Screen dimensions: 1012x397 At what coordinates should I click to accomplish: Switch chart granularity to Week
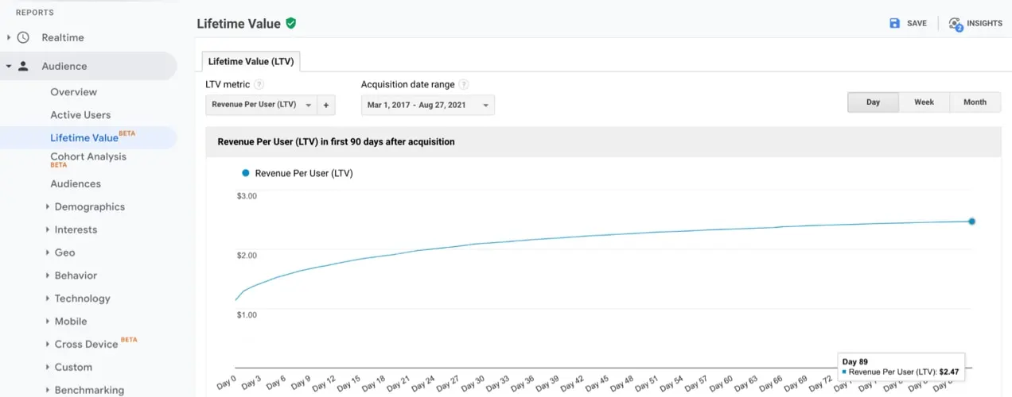924,102
